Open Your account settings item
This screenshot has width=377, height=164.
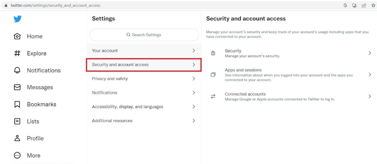[x=144, y=51]
